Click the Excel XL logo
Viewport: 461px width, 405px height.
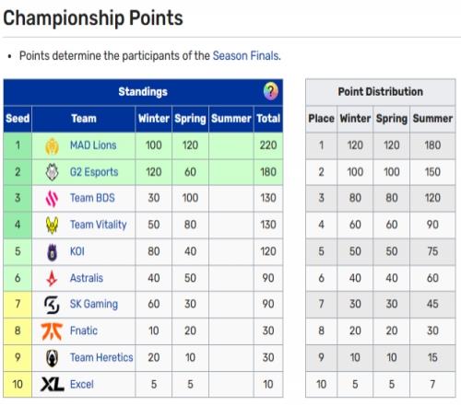53,385
